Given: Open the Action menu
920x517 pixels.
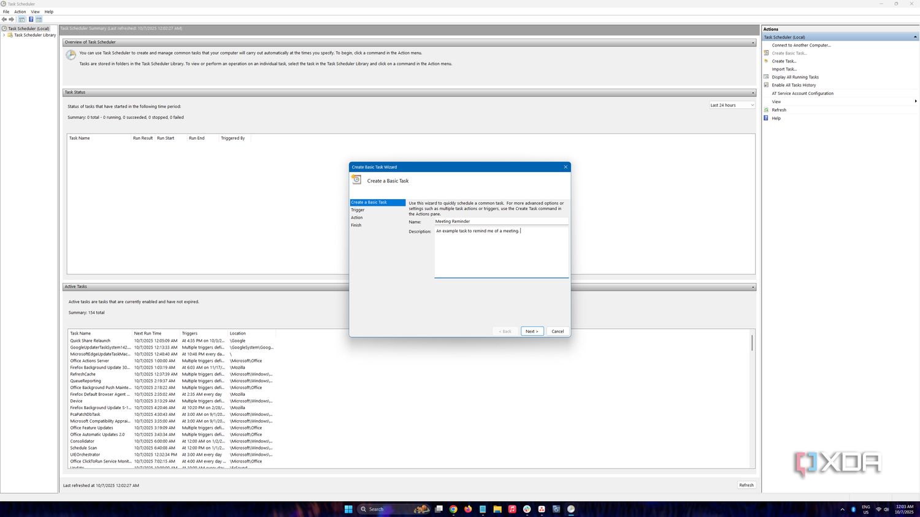Looking at the screenshot, I should click(x=20, y=12).
